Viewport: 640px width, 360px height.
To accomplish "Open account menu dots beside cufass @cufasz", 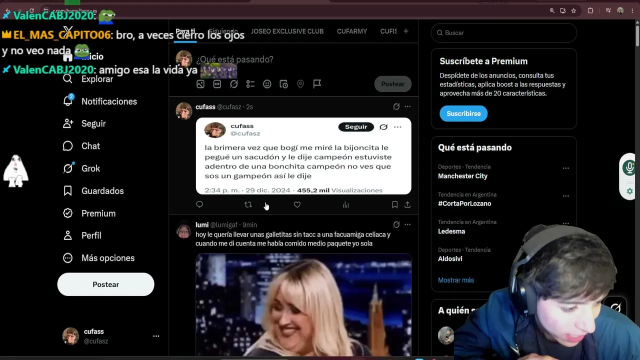I will [156, 336].
